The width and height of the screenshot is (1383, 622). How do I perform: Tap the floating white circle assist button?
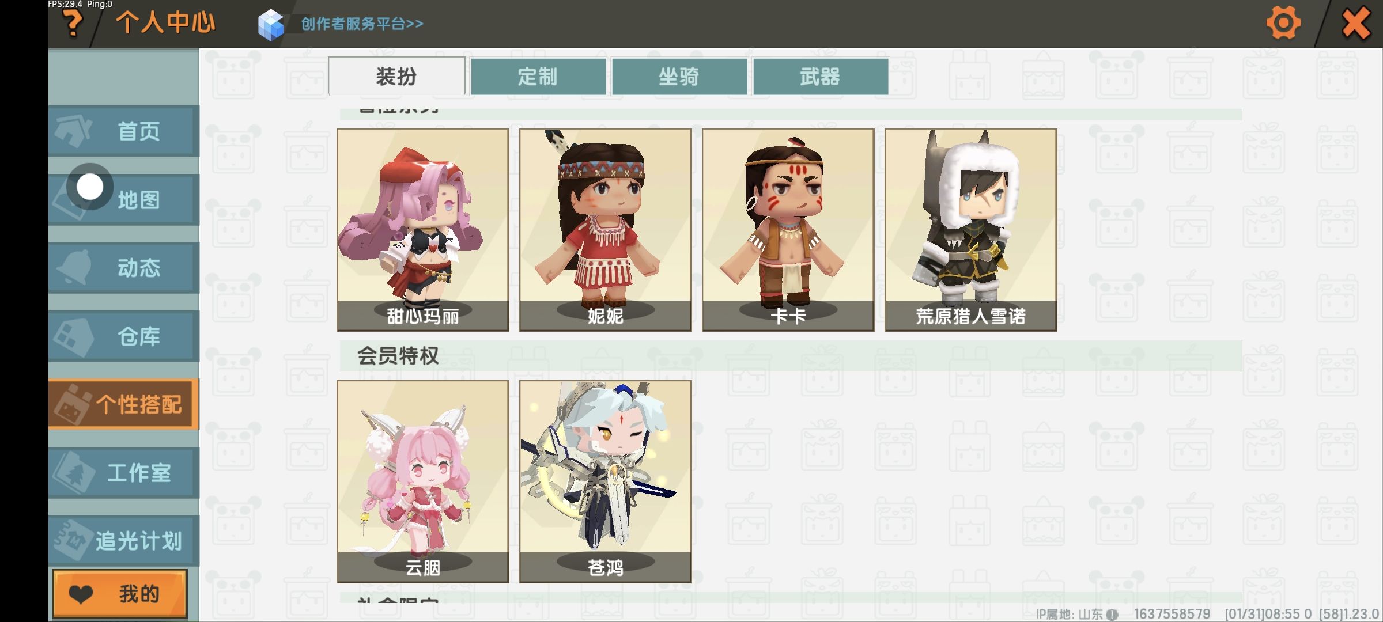90,187
